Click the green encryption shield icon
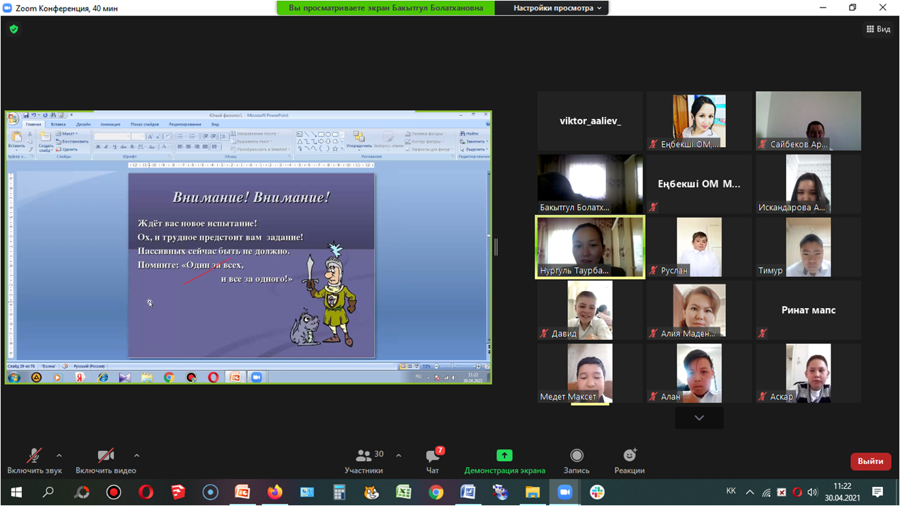This screenshot has width=900, height=506. (x=14, y=29)
